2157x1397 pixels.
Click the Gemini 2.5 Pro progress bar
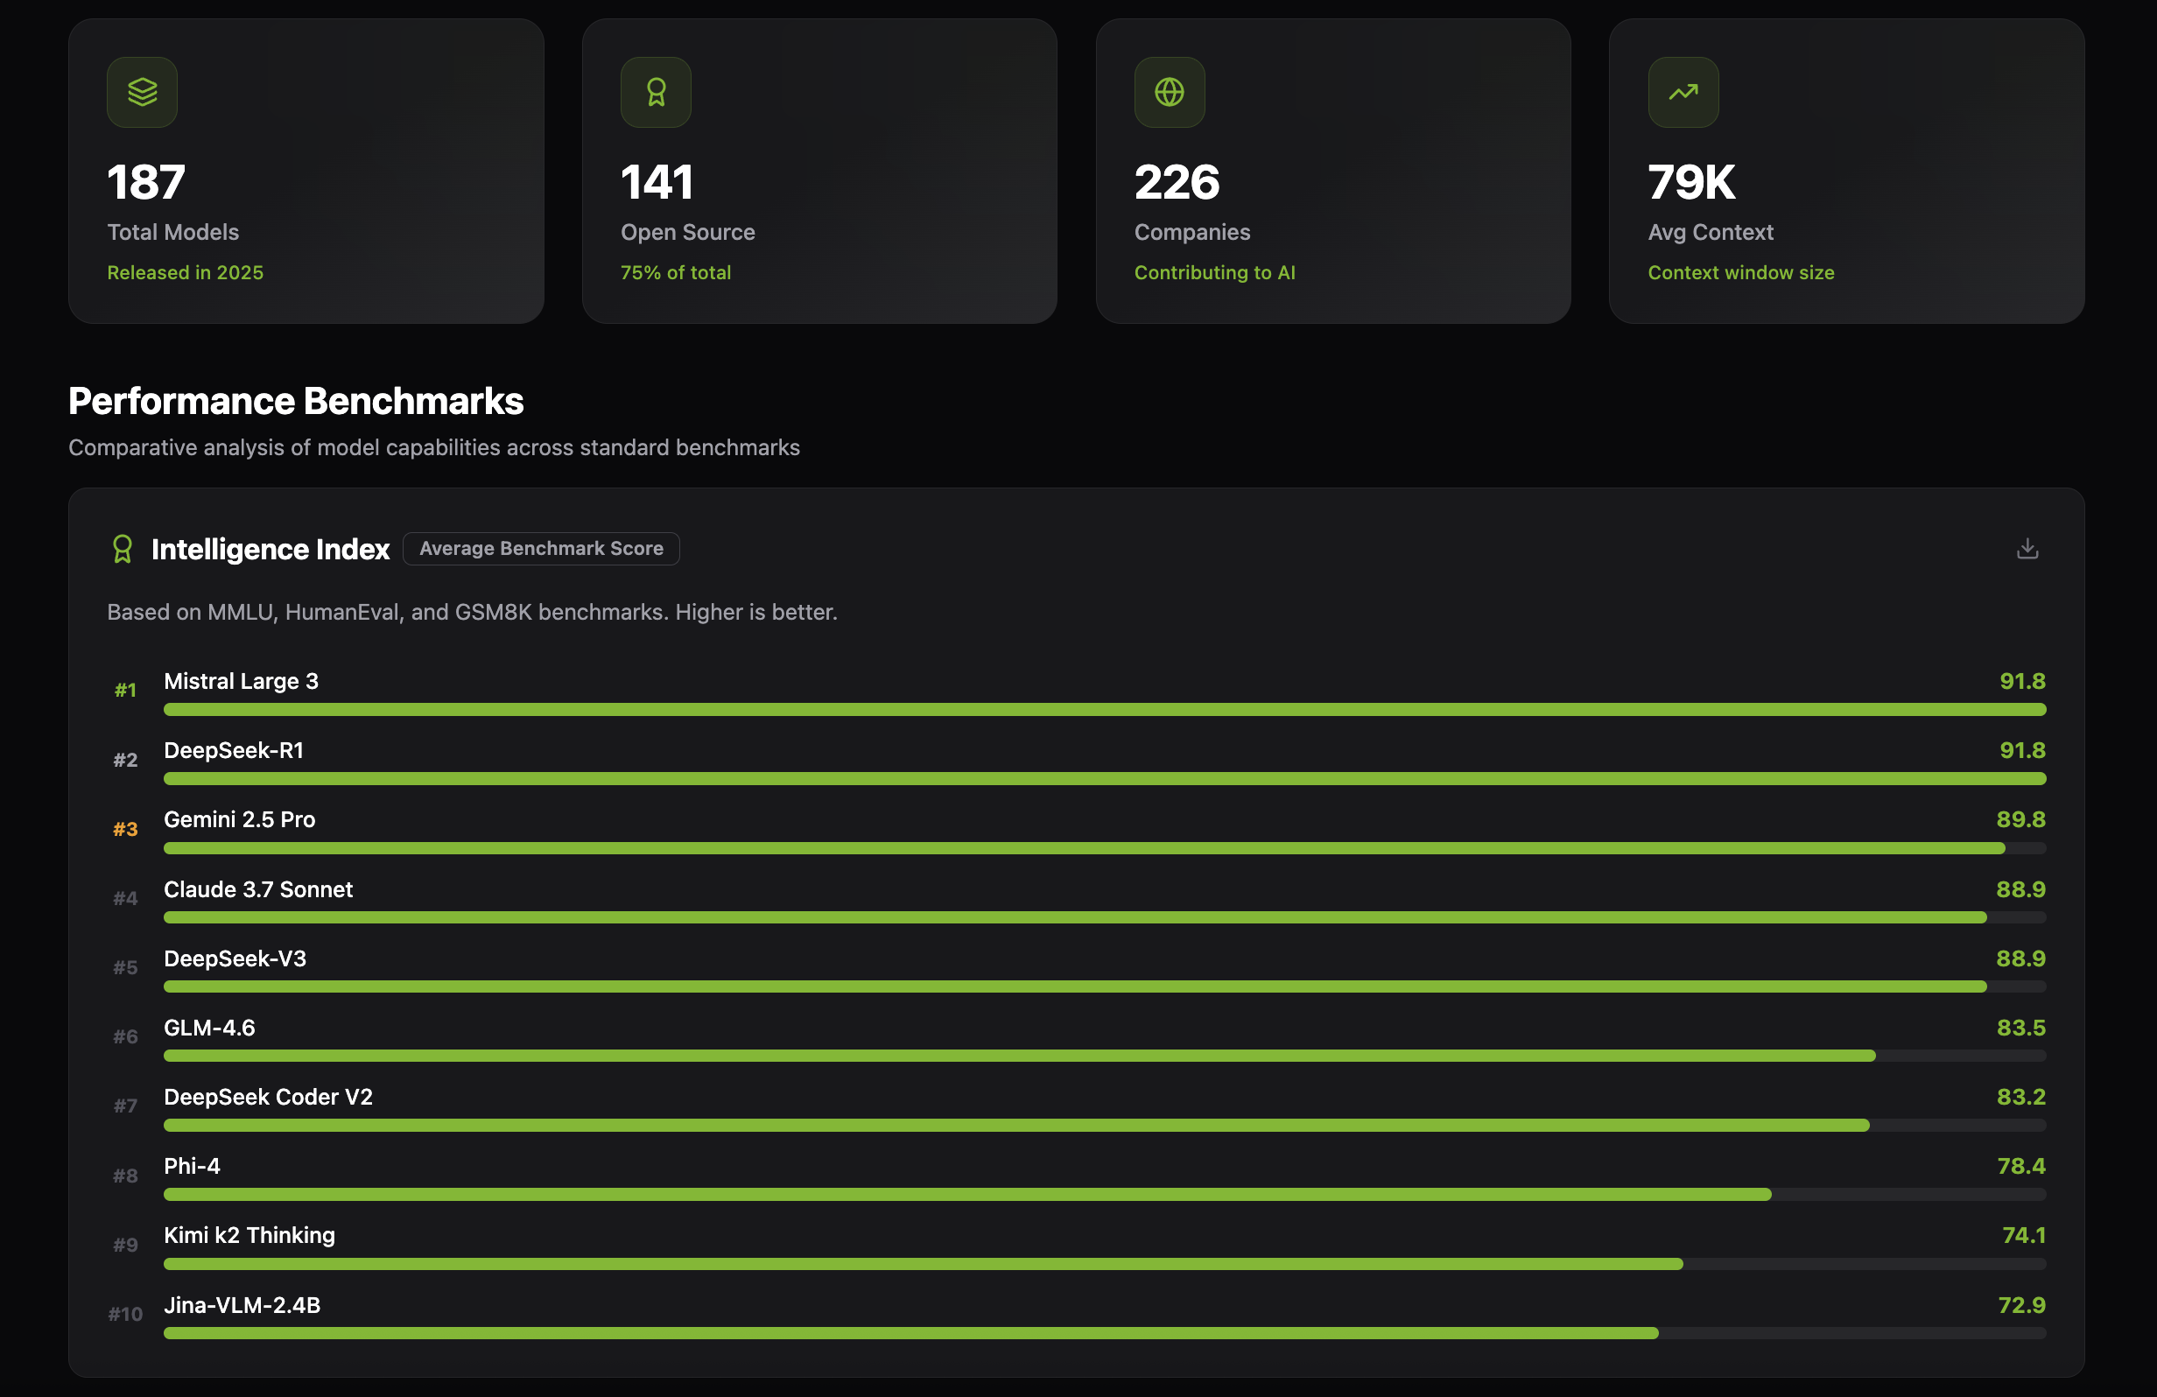(x=1083, y=849)
